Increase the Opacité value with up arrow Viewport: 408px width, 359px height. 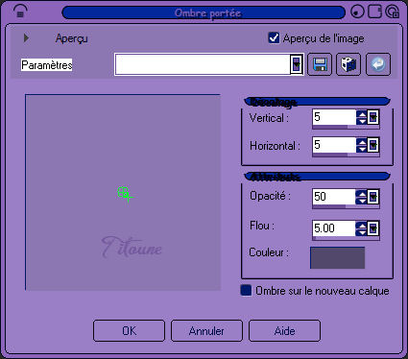(362, 194)
